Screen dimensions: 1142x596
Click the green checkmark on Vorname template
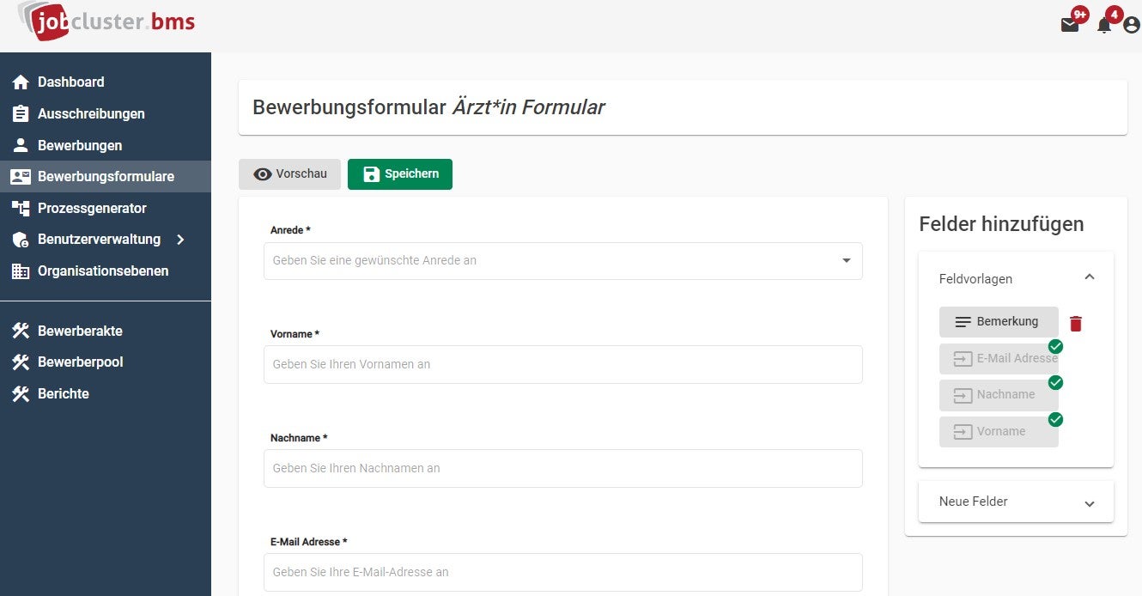coord(1055,419)
